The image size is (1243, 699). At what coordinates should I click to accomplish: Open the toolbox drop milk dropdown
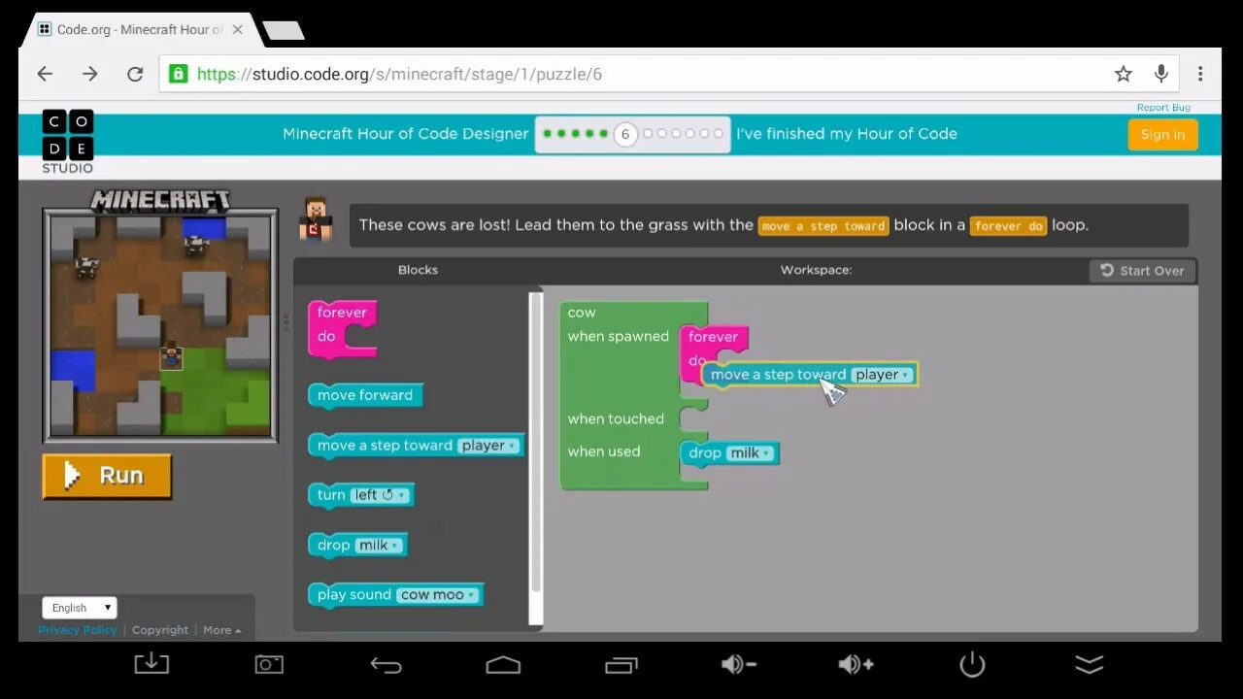(x=379, y=546)
